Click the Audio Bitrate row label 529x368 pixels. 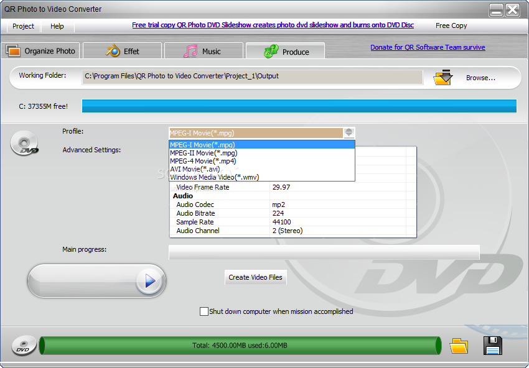pos(195,213)
